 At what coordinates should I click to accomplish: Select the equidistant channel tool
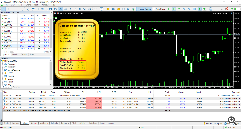click(29, 9)
